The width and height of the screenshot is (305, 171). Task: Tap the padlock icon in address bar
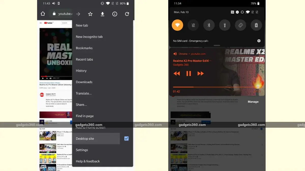click(54, 14)
